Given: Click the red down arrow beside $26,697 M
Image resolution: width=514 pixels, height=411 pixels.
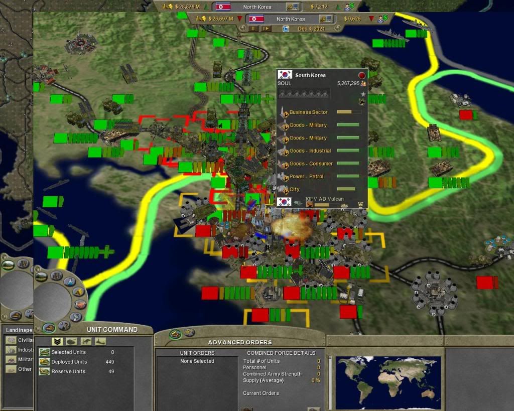Looking at the screenshot, I should pyautogui.click(x=239, y=19).
